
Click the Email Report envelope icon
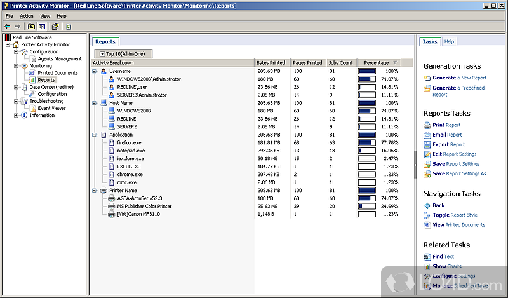427,135
